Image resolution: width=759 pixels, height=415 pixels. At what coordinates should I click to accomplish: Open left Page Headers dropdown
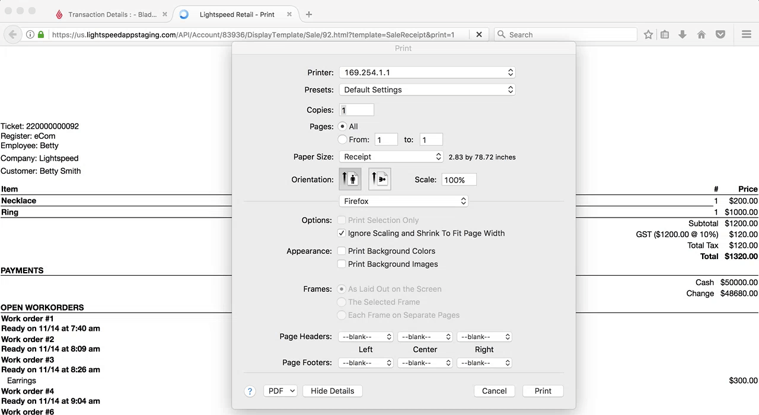click(x=365, y=336)
